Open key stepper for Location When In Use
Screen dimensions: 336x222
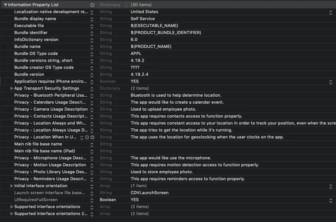click(x=82, y=137)
